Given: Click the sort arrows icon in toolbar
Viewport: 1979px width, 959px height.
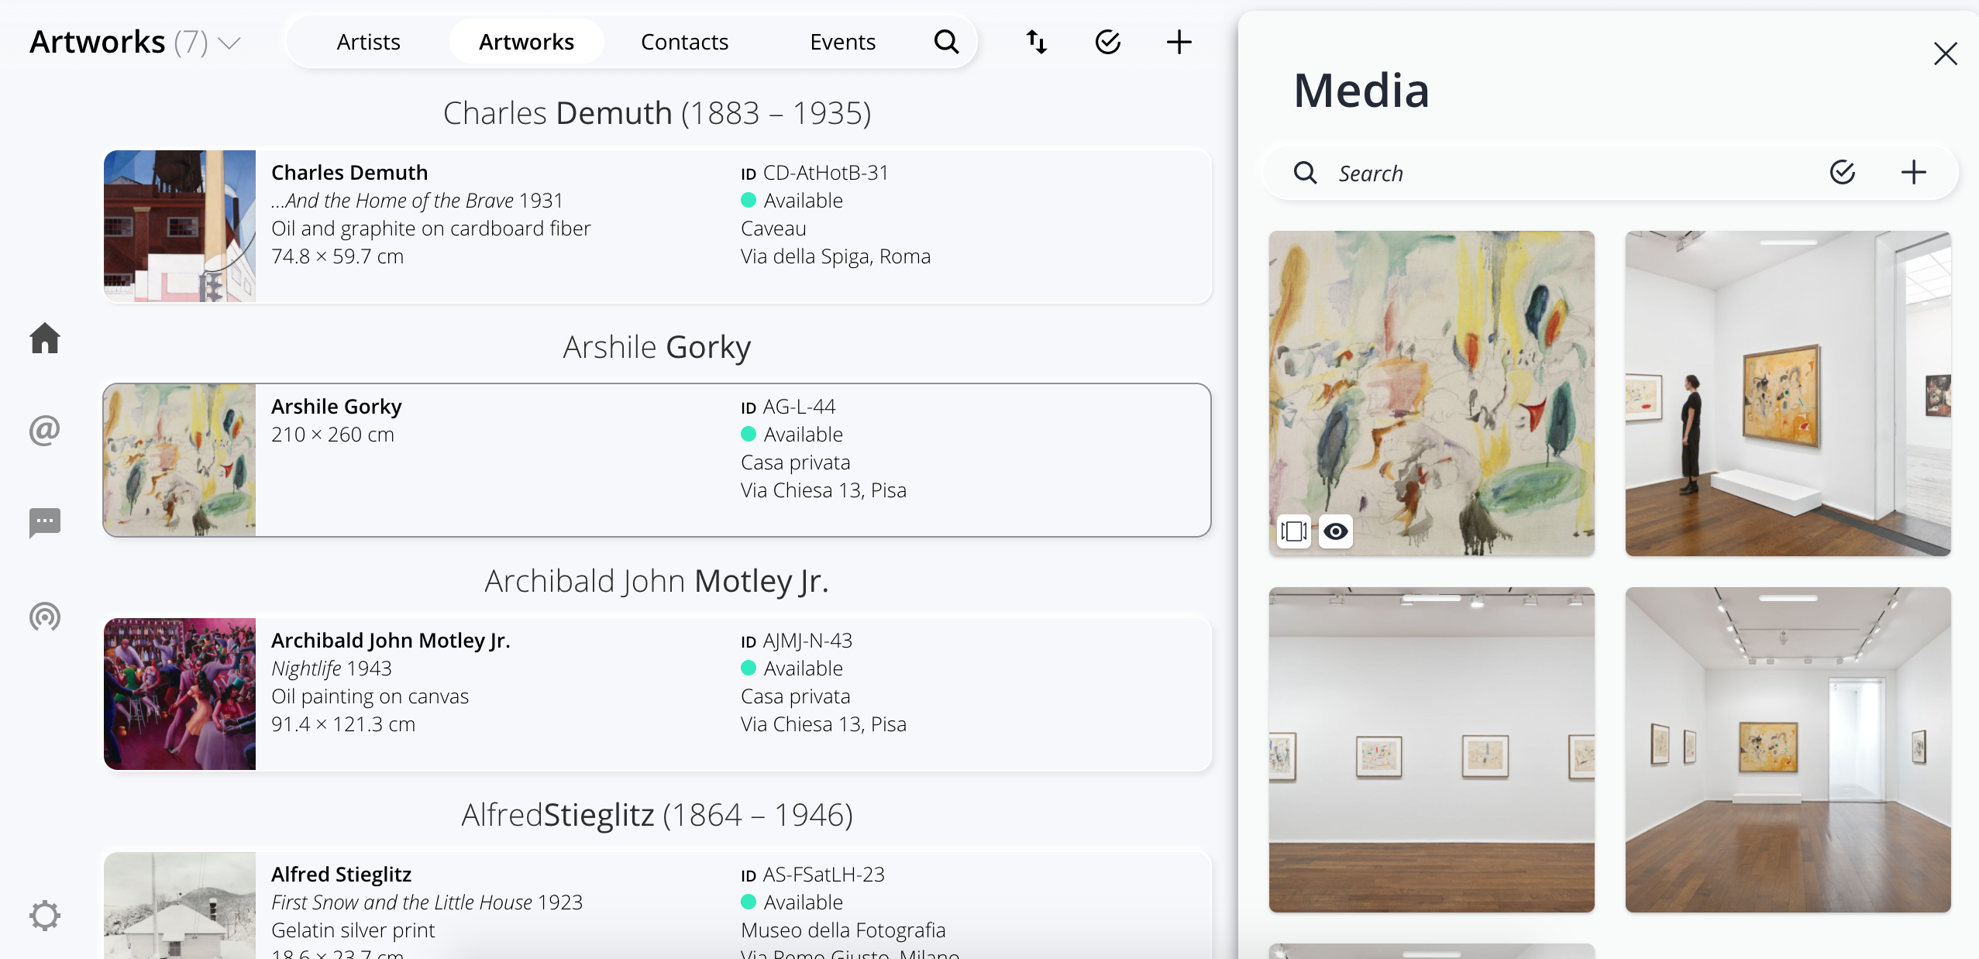Looking at the screenshot, I should 1037,42.
